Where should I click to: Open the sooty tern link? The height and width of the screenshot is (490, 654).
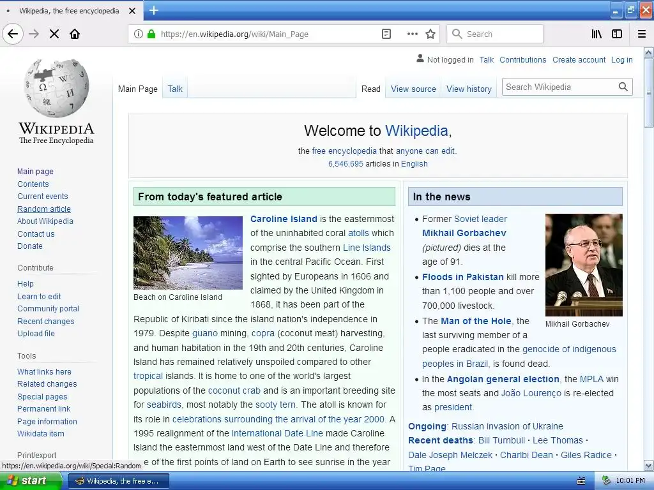pyautogui.click(x=275, y=405)
